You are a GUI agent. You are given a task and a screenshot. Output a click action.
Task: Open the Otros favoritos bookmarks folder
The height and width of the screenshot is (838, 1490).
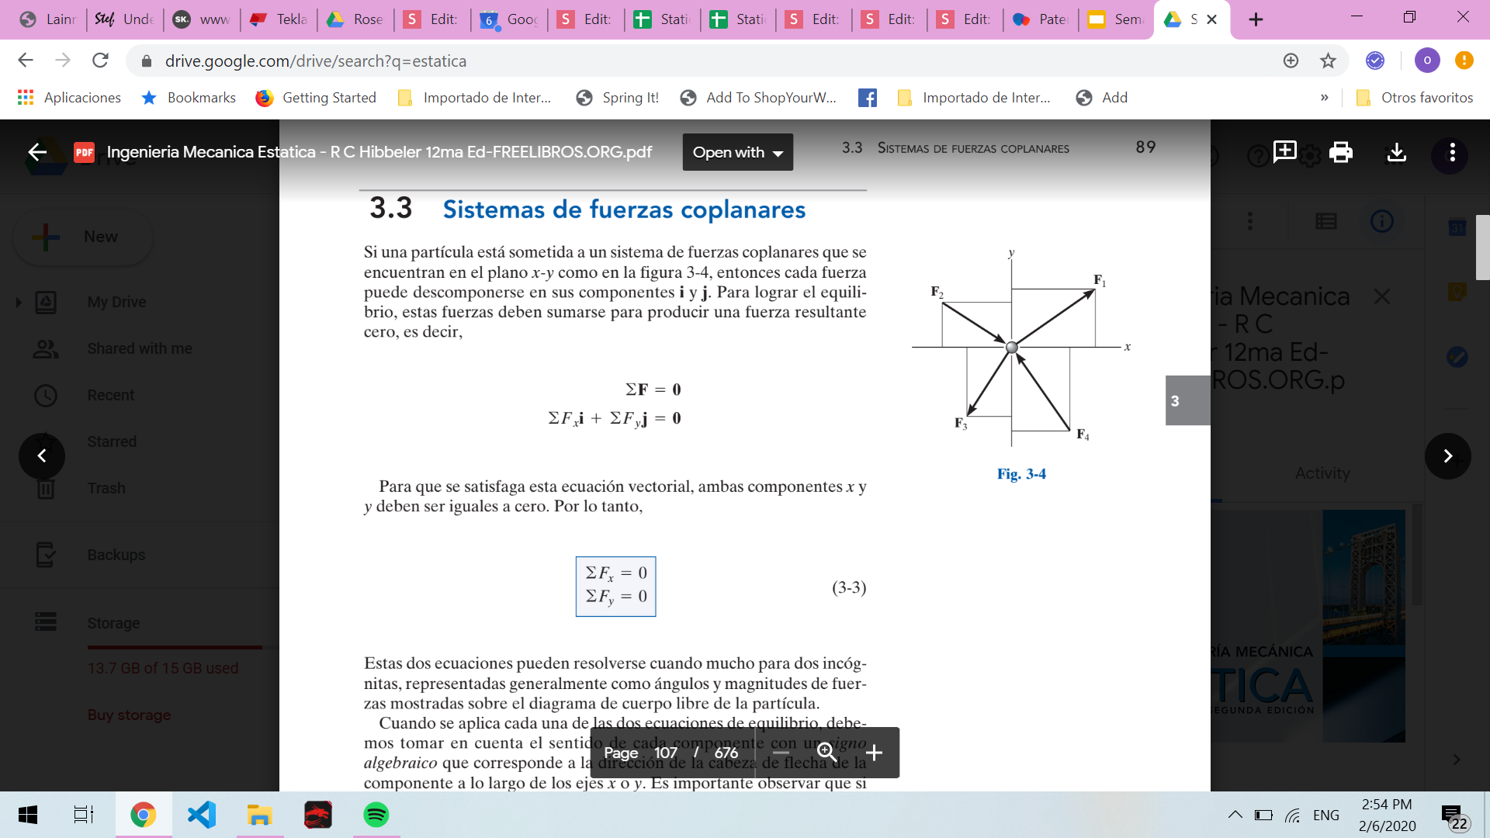pos(1414,98)
